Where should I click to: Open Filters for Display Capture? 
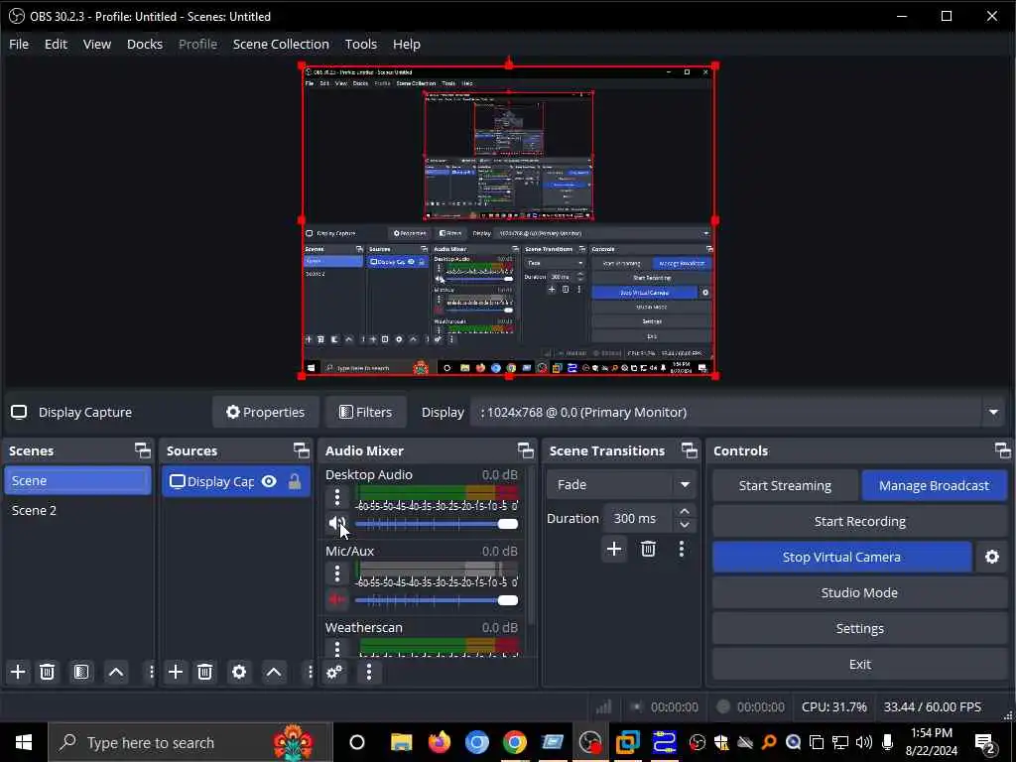click(366, 412)
